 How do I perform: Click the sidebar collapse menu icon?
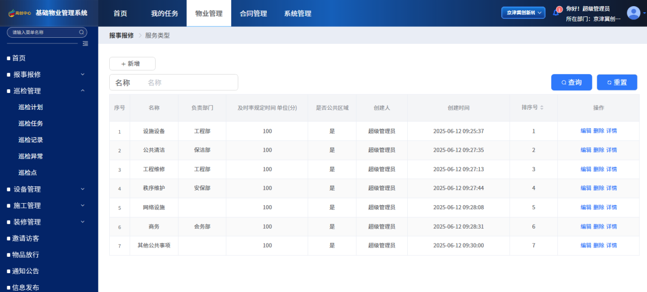point(85,43)
